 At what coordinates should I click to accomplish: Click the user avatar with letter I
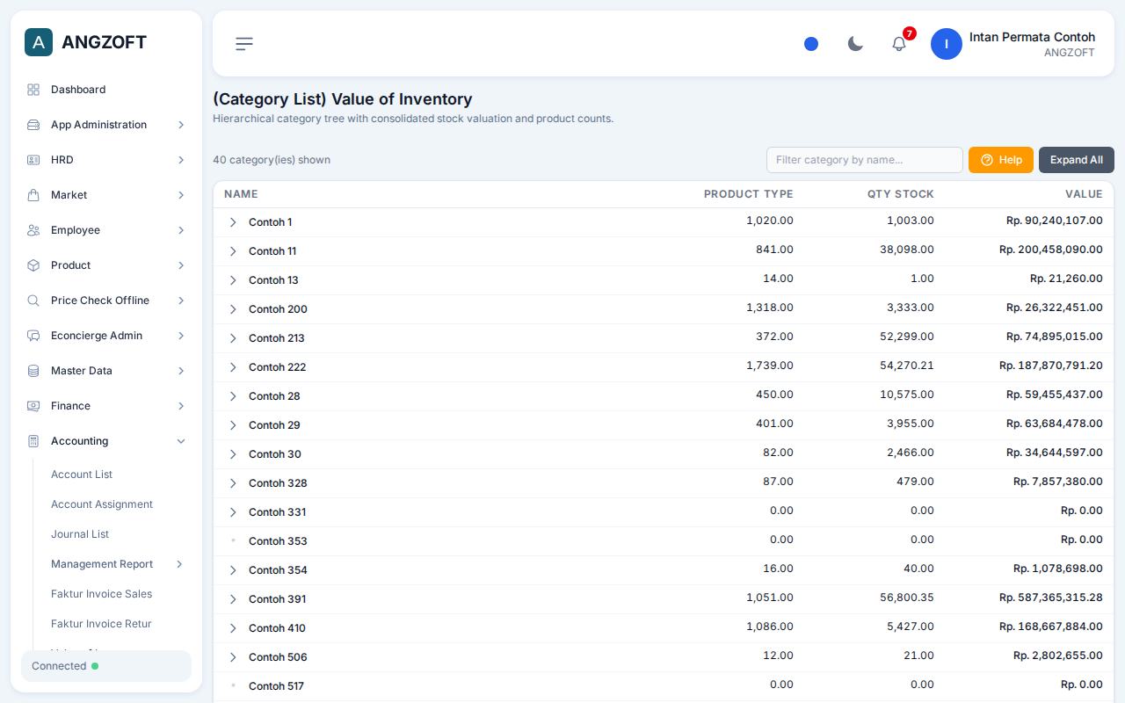pos(947,44)
